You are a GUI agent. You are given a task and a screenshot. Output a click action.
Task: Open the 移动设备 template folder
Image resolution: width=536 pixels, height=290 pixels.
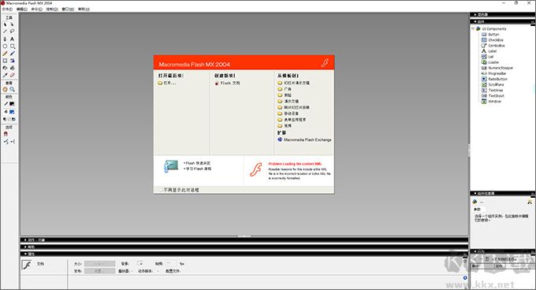click(288, 113)
